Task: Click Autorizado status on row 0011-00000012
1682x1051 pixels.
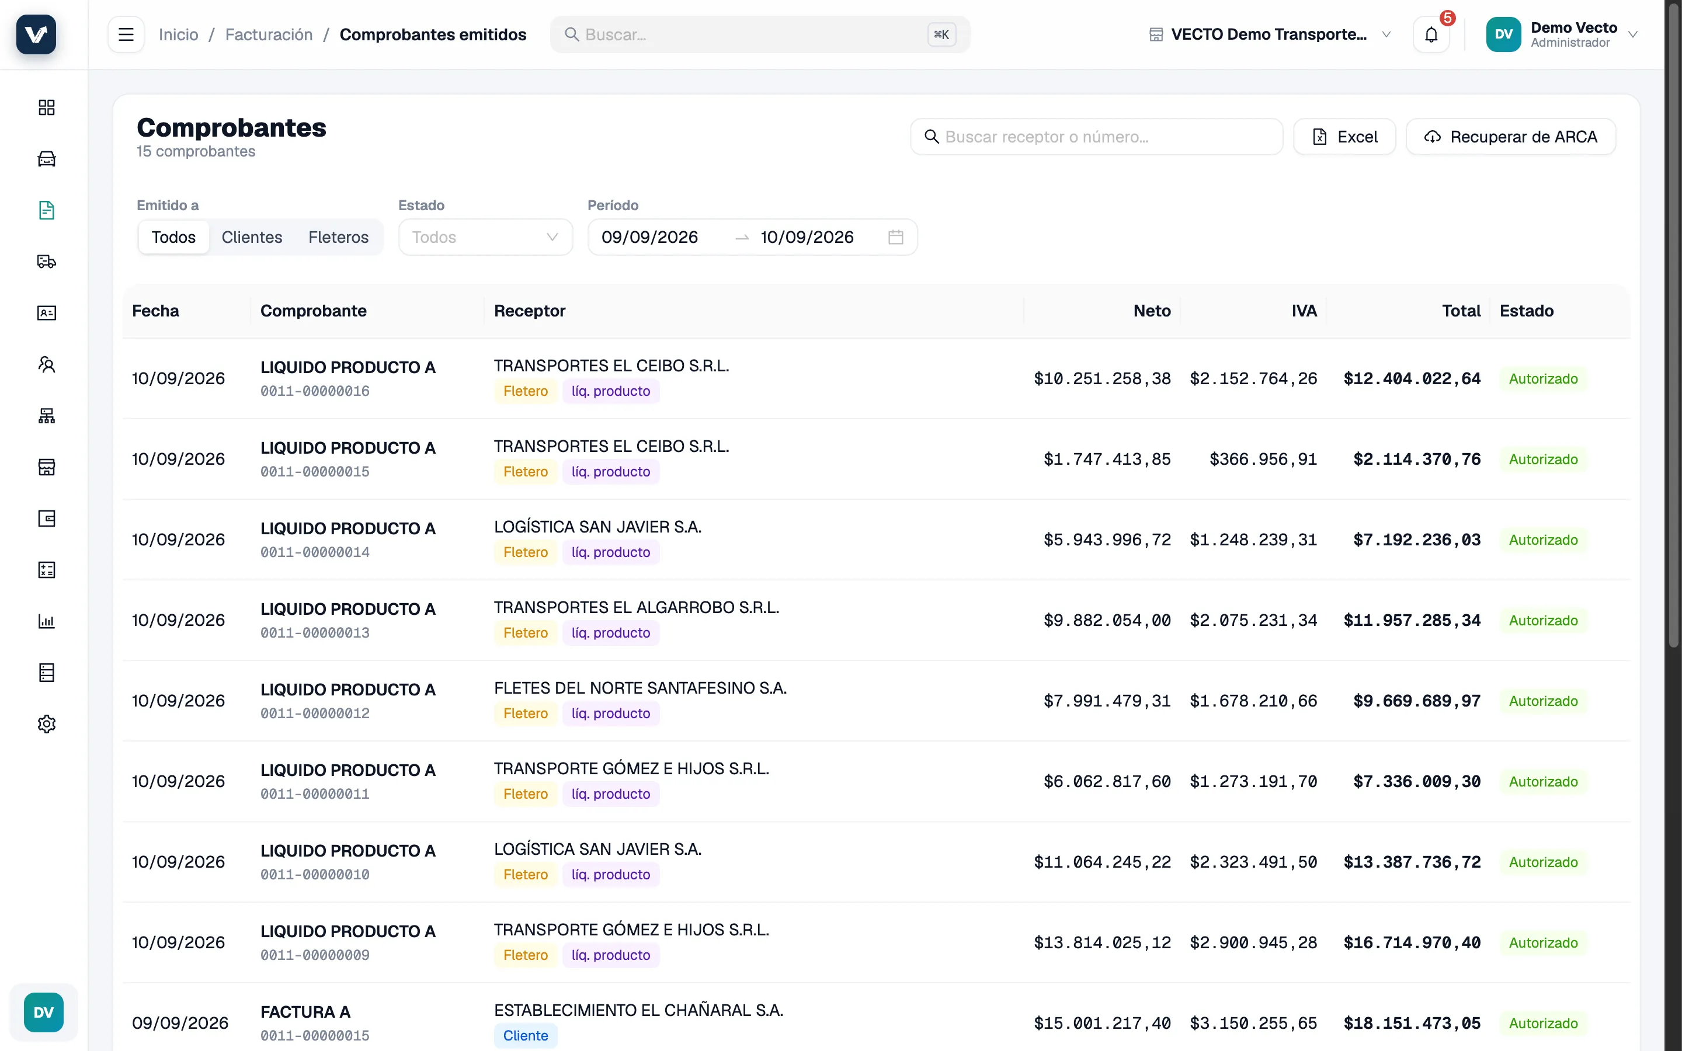Action: pos(1543,701)
